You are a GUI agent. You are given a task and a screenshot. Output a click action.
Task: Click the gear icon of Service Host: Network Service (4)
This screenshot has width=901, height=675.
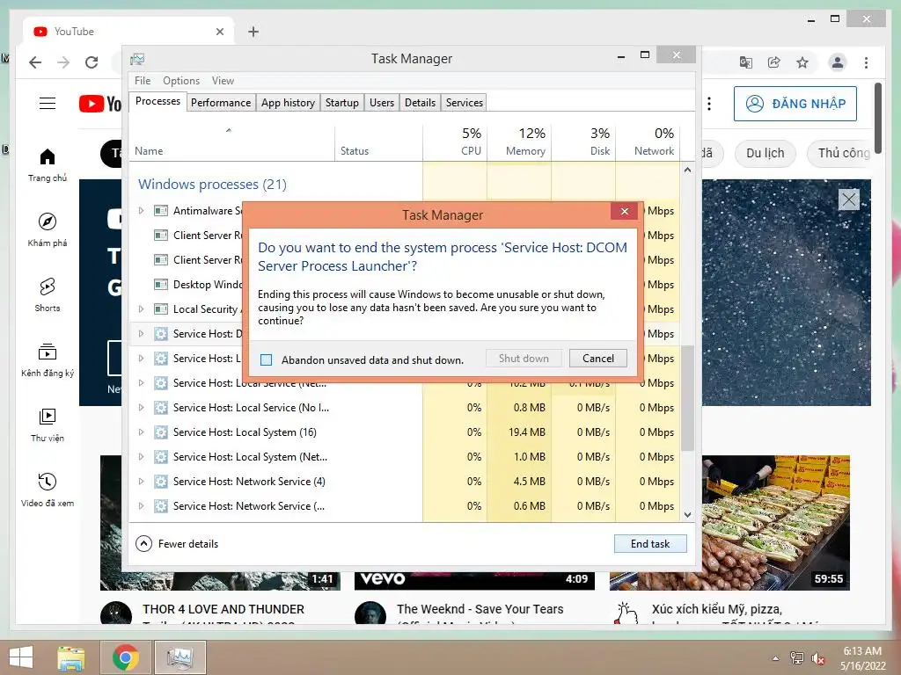click(161, 482)
